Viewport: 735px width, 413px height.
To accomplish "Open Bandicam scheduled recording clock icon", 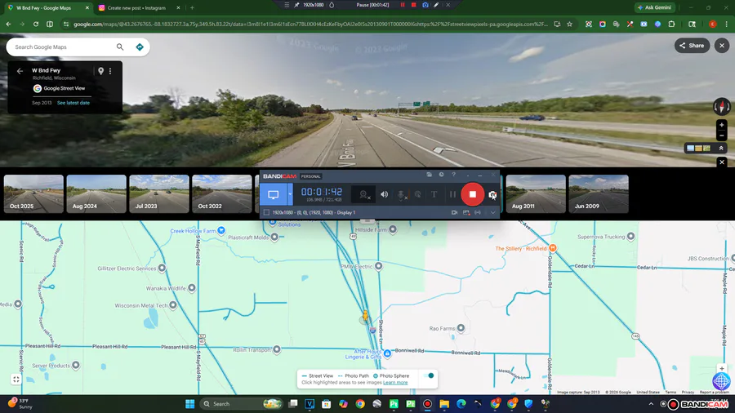I will tap(441, 175).
